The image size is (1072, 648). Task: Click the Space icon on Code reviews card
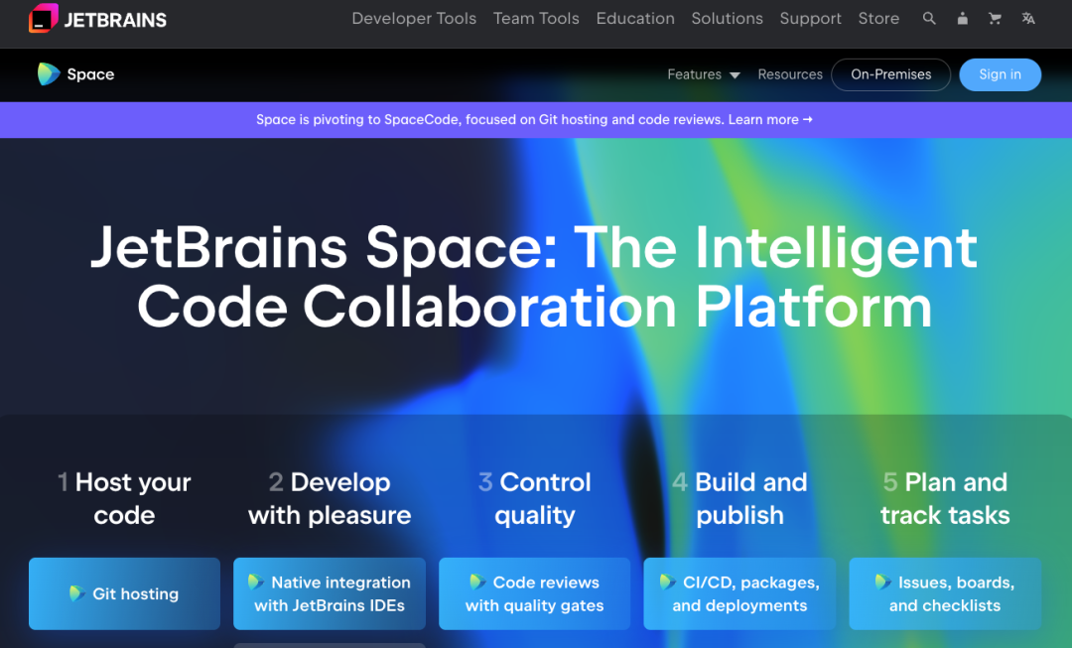pyautogui.click(x=477, y=582)
